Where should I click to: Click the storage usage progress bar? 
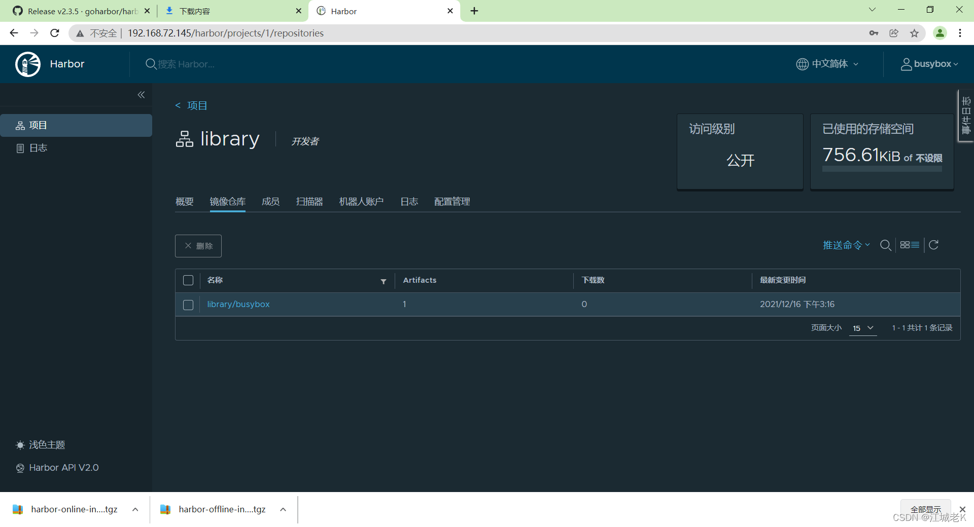tap(882, 169)
